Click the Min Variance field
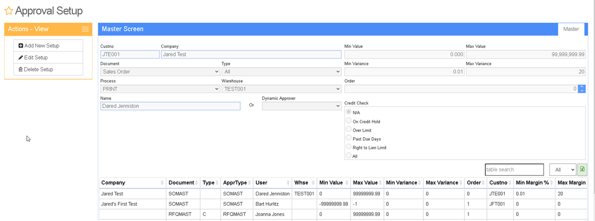 pyautogui.click(x=404, y=72)
